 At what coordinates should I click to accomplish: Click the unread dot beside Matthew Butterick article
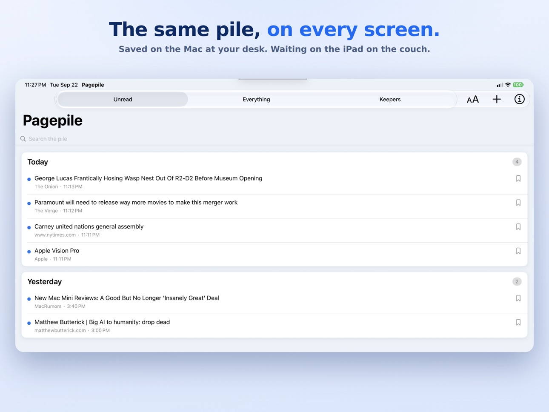29,323
